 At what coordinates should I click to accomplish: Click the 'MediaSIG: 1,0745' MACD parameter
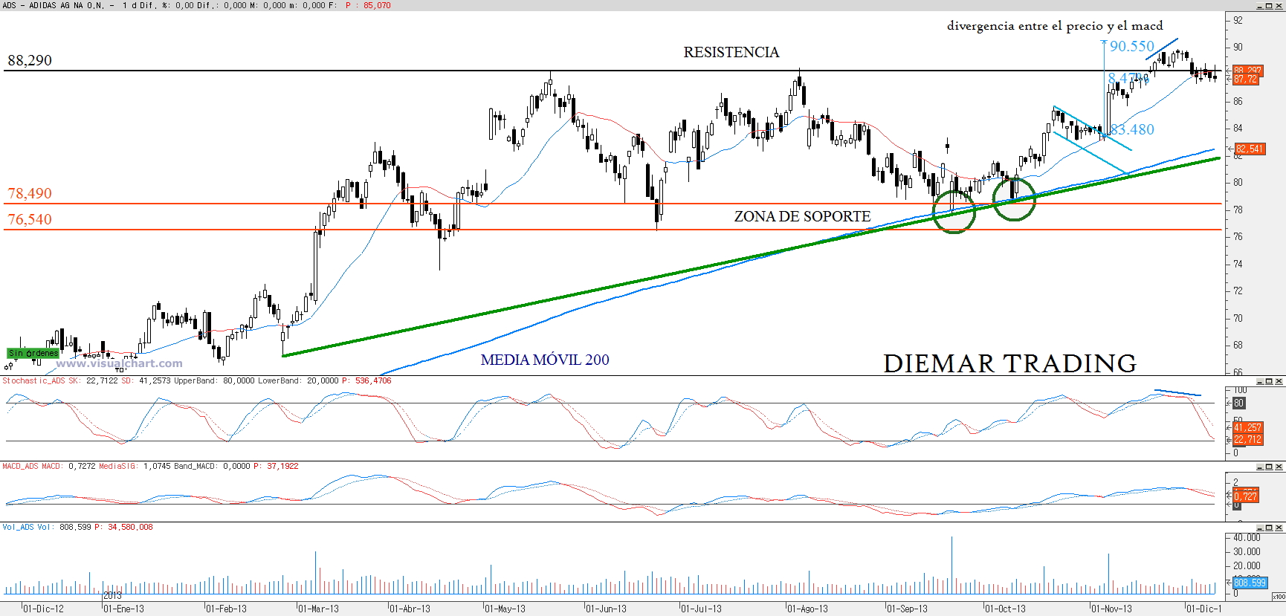[x=134, y=467]
